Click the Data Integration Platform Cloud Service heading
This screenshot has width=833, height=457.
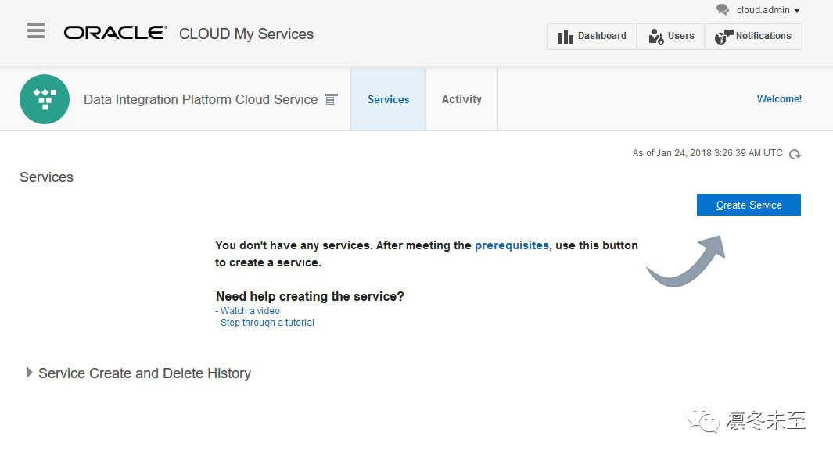click(x=200, y=99)
